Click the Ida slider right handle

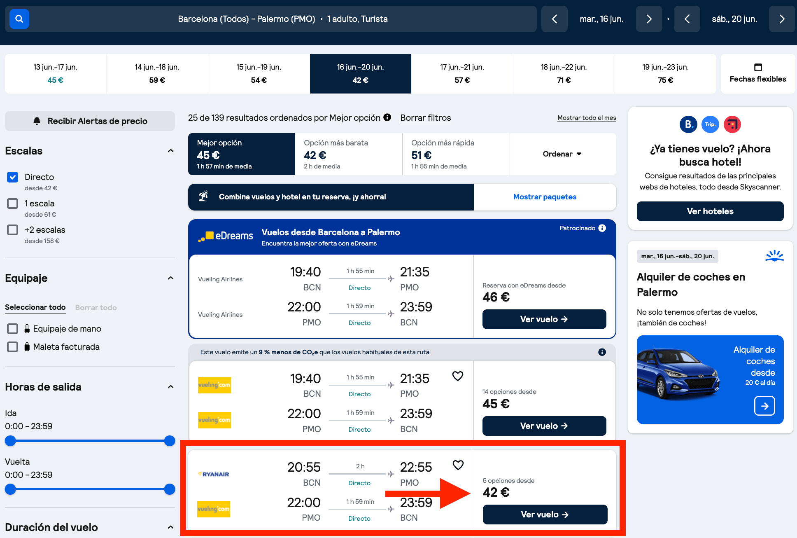point(170,441)
